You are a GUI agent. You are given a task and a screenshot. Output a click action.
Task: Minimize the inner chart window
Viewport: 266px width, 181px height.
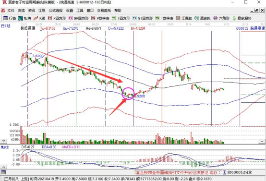[252, 11]
